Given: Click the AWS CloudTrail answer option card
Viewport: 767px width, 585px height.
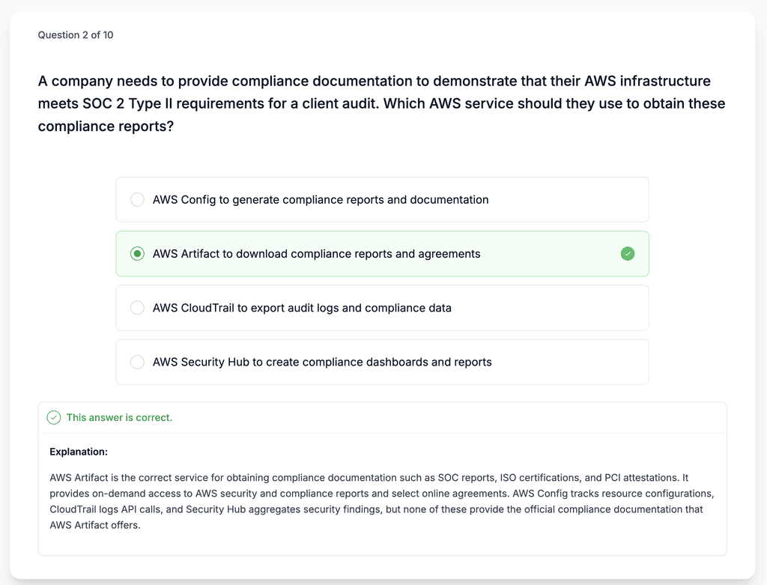Looking at the screenshot, I should point(382,307).
